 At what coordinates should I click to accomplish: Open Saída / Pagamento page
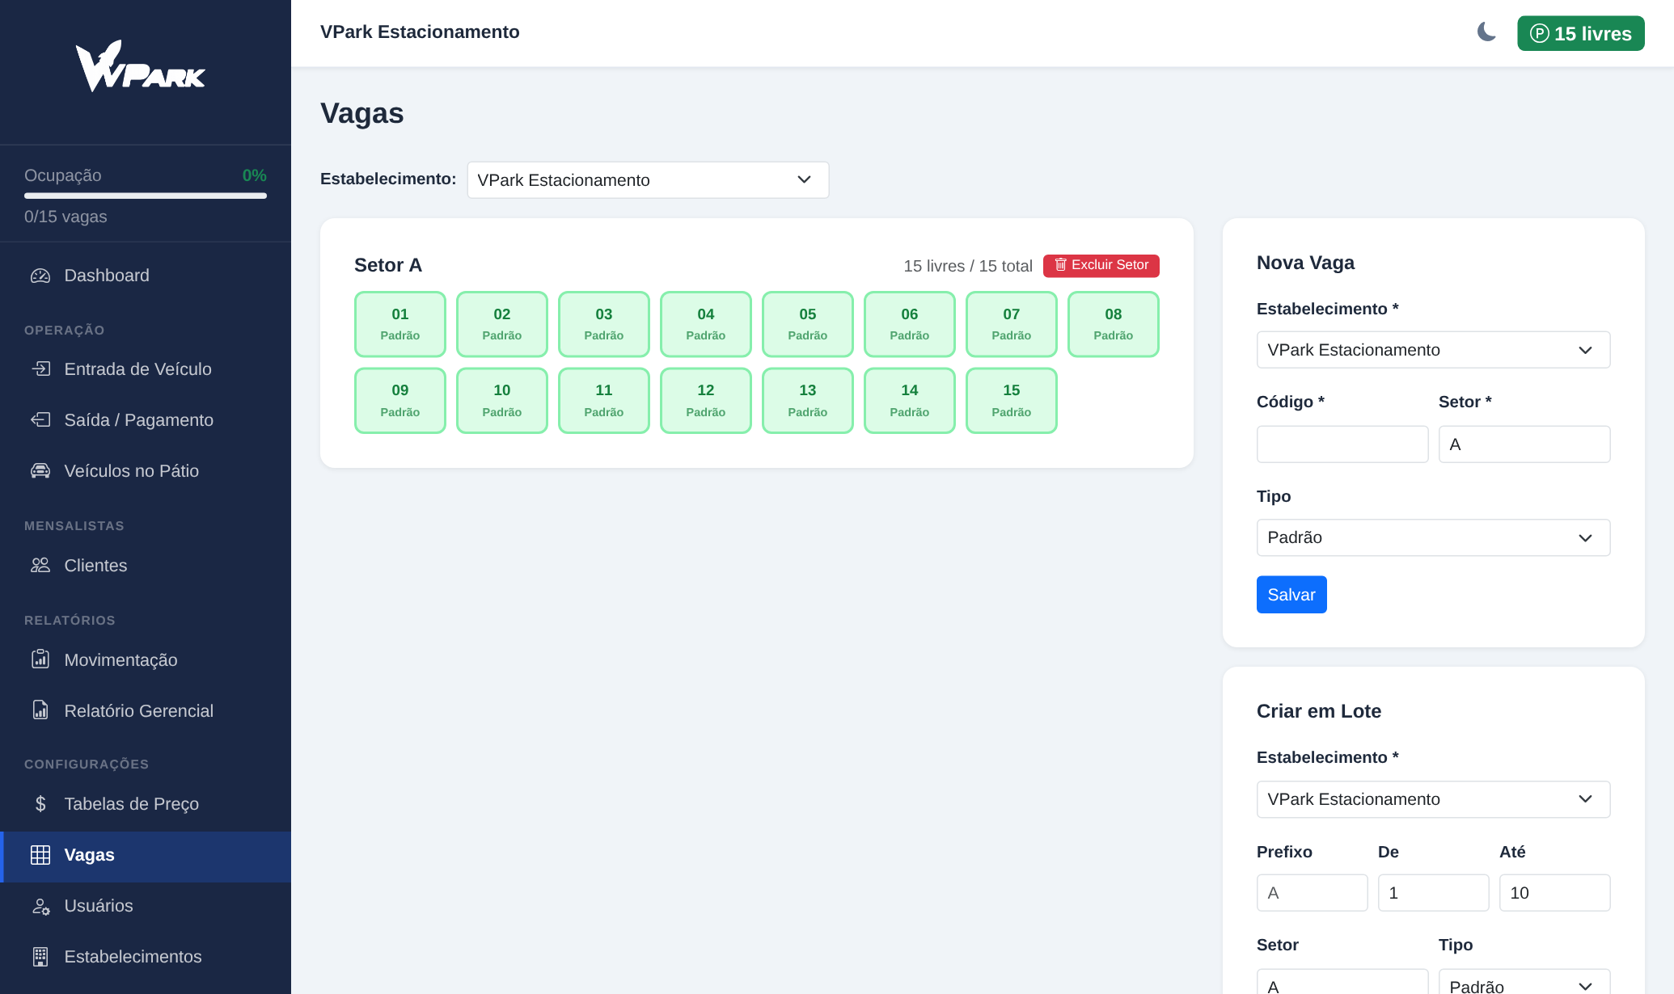(146, 420)
